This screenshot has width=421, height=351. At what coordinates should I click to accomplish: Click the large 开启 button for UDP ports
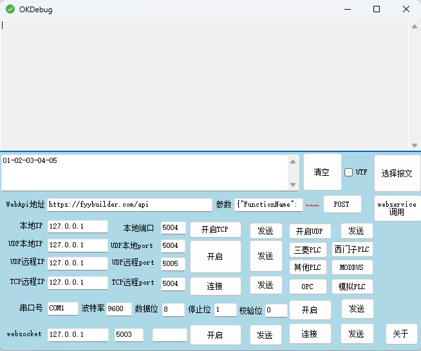(x=216, y=256)
